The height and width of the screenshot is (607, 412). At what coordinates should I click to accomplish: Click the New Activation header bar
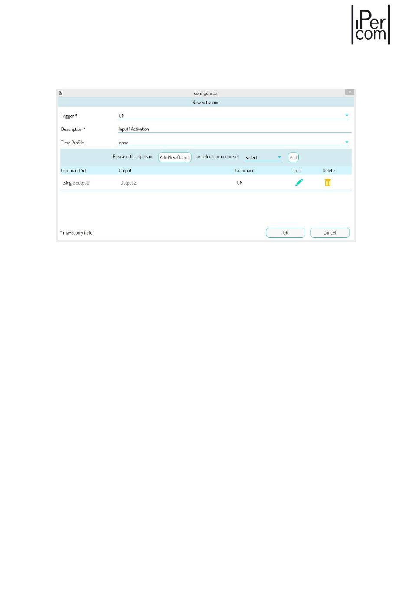coord(206,103)
